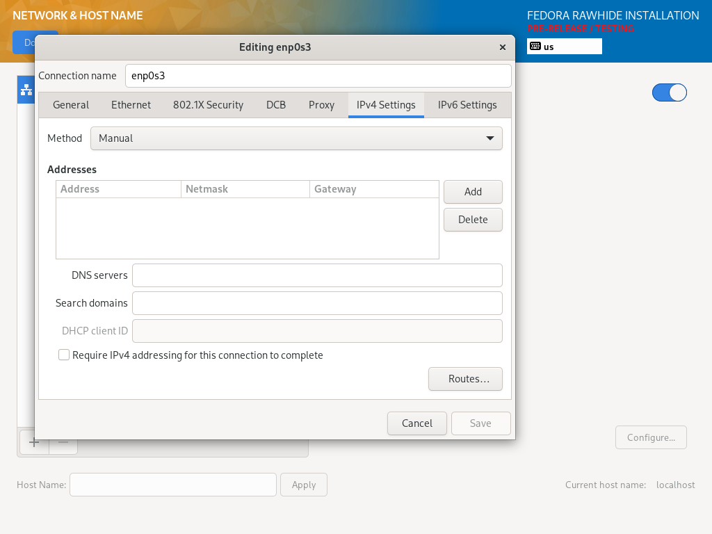Open the Routes… dialog
712x534 pixels.
point(465,379)
